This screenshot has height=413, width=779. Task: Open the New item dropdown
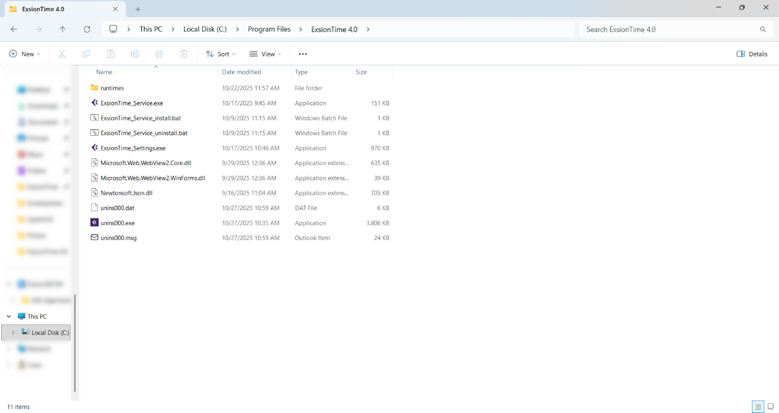pyautogui.click(x=25, y=54)
